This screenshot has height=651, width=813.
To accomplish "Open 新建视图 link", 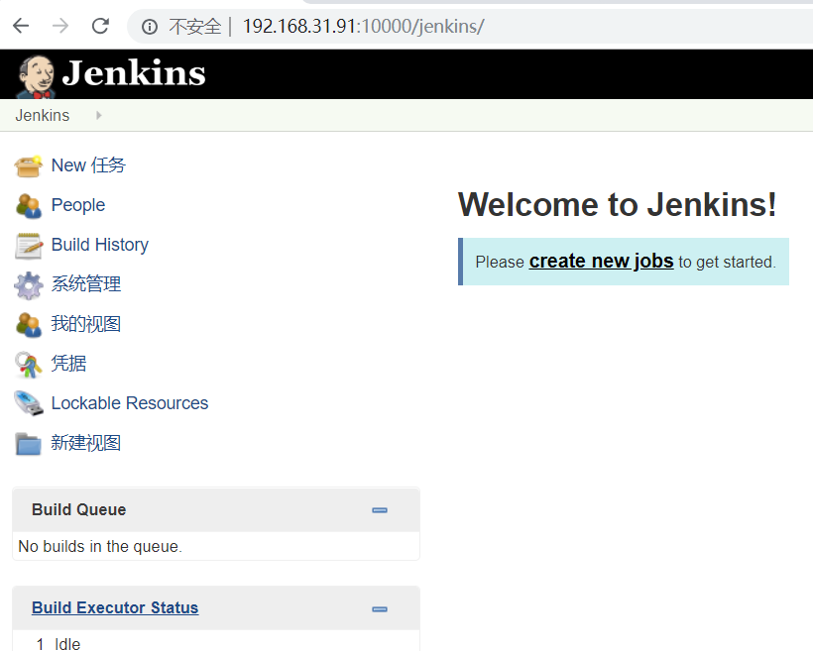I will click(86, 443).
